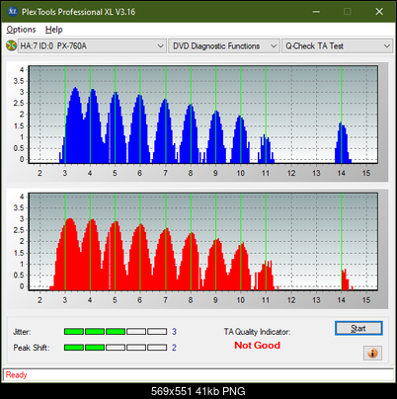The image size is (397, 399).
Task: Expand the Q-Check TA Test dropdown
Action: pyautogui.click(x=337, y=46)
